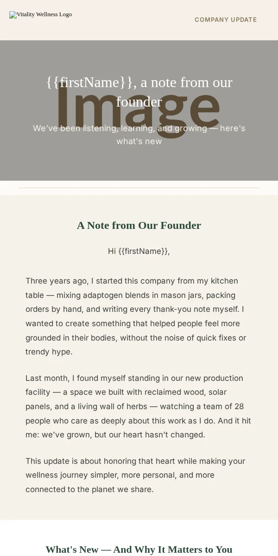This screenshot has width=278, height=556.
Task: Click the 'Hi {{firstName}},' greeting line
Action: (139, 251)
